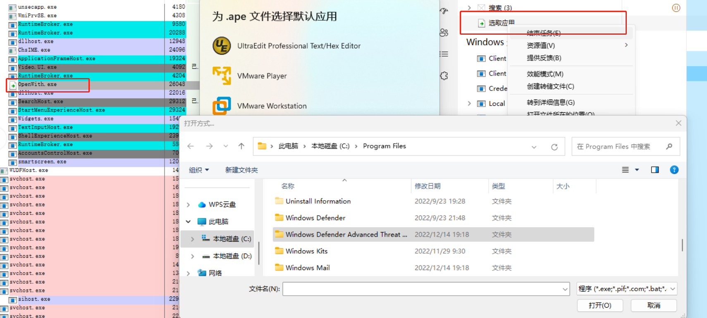Choose the VMware Player app icon
This screenshot has height=318, width=707.
click(222, 76)
